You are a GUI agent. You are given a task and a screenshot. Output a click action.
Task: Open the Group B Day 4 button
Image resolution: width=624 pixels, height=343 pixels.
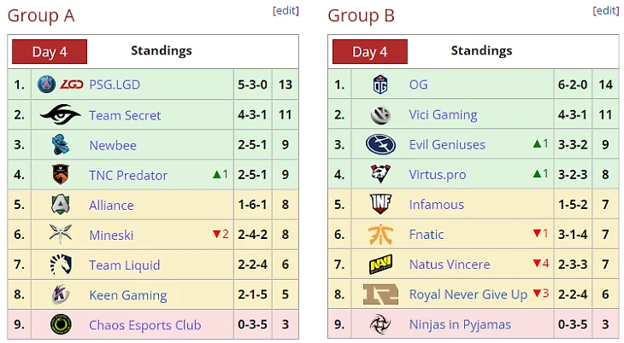370,51
